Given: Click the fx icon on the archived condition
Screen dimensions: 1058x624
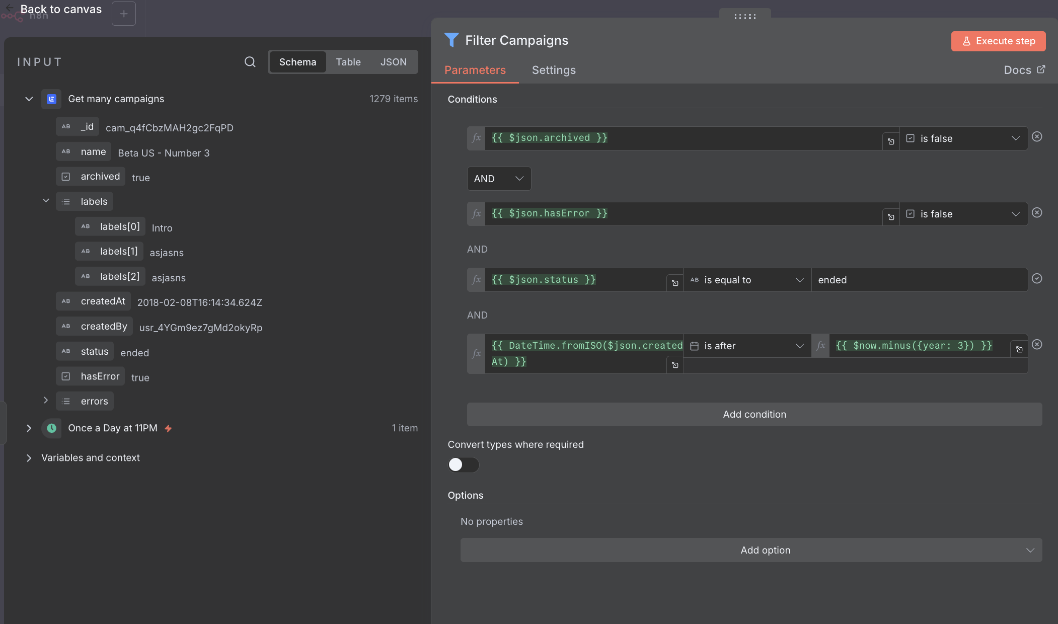Looking at the screenshot, I should click(475, 138).
